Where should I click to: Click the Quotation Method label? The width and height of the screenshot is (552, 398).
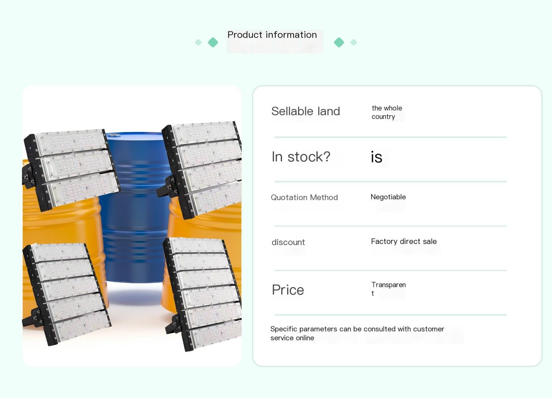click(304, 198)
